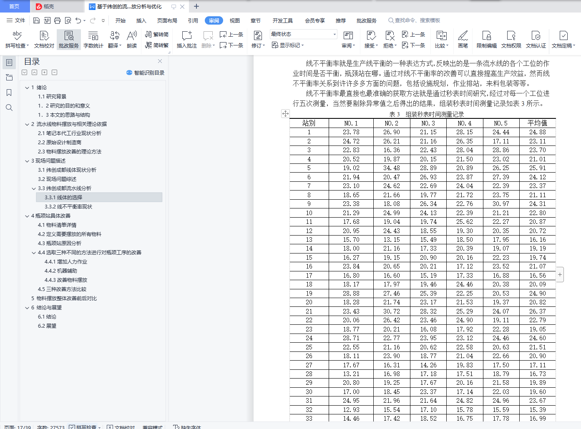Click the table move handle above 站别
The height and width of the screenshot is (429, 581).
point(285,113)
